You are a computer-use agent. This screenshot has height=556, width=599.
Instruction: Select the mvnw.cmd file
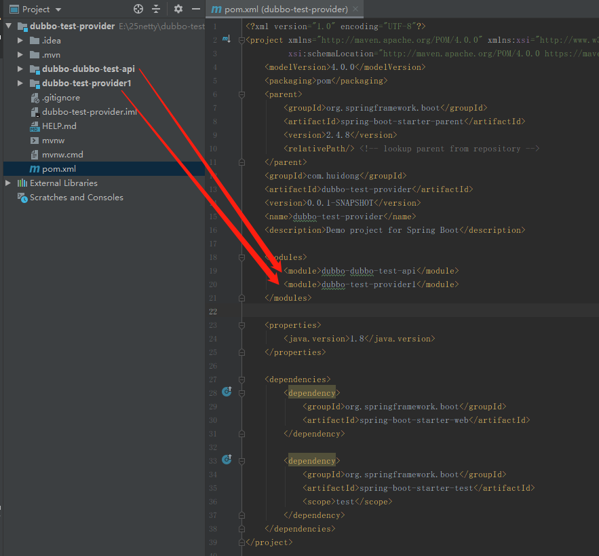coord(62,155)
